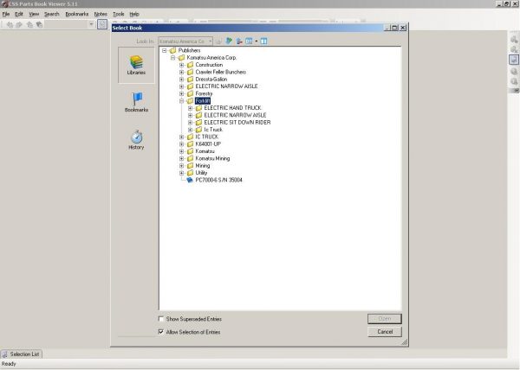Select the PC7000-6 S/N 35004 book
Screen dimensions: 520x370
pos(219,180)
